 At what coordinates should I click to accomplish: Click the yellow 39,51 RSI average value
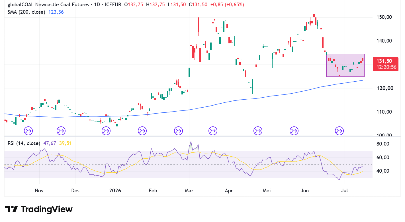65,143
